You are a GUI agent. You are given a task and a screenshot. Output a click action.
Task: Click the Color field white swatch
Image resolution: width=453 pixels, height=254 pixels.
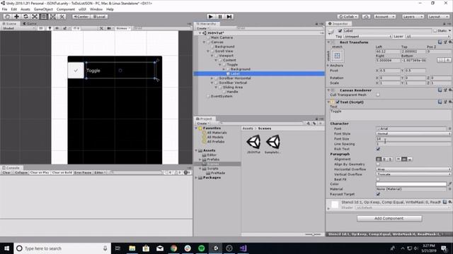point(411,183)
